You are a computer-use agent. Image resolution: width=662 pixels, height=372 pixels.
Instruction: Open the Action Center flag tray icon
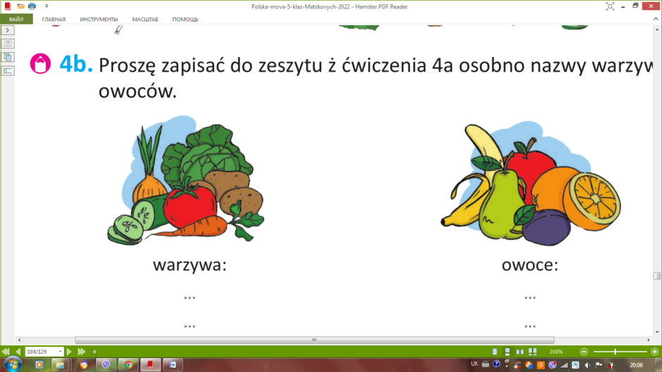click(599, 365)
